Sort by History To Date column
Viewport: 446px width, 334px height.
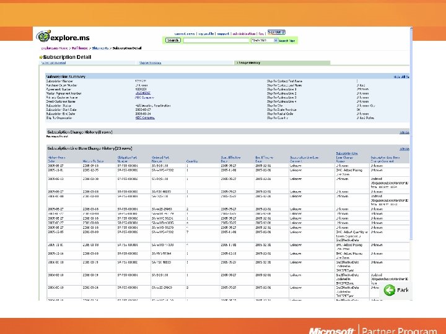94,161
